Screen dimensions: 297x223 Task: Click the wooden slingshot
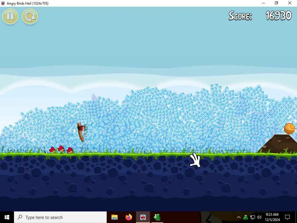pos(81,132)
